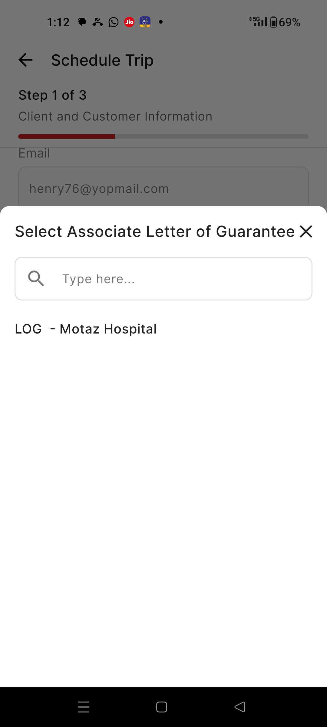Focus the 'Type here...' search field
Viewport: 327px width, 727px height.
[182, 279]
